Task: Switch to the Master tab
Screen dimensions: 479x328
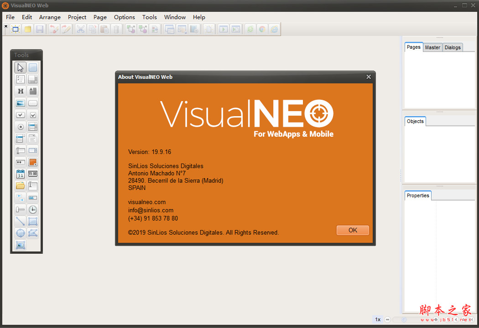Action: point(432,47)
